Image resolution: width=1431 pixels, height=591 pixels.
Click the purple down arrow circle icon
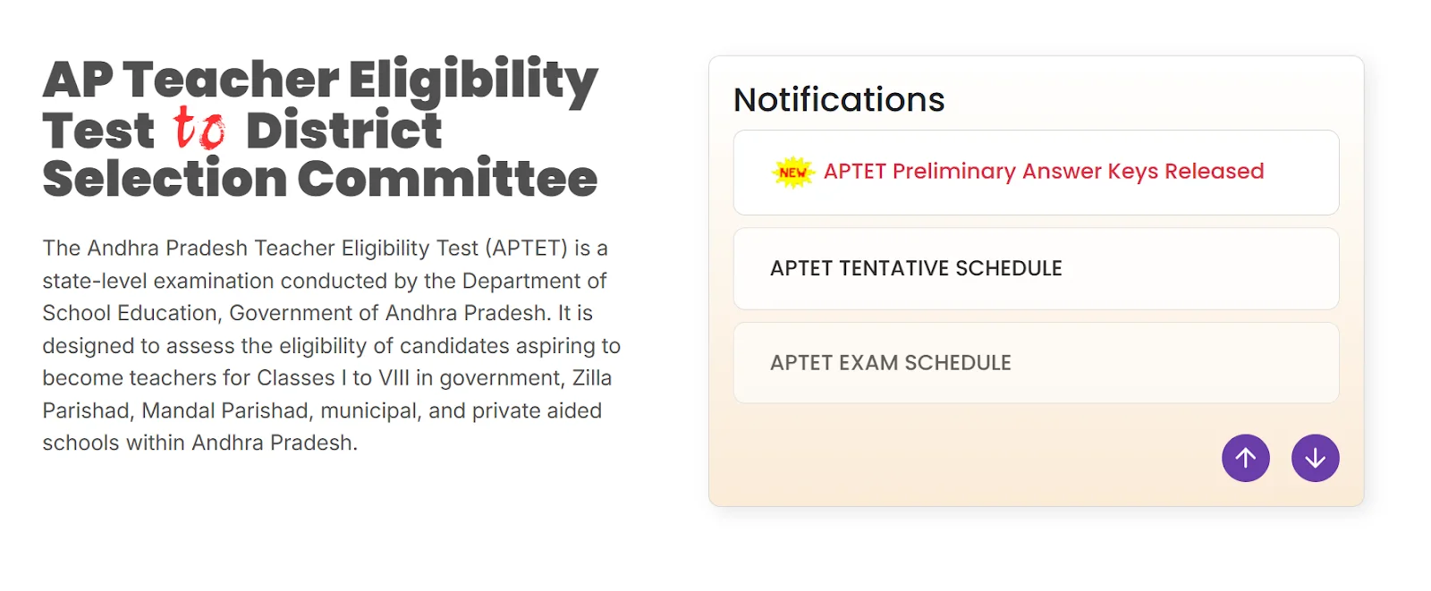1315,457
